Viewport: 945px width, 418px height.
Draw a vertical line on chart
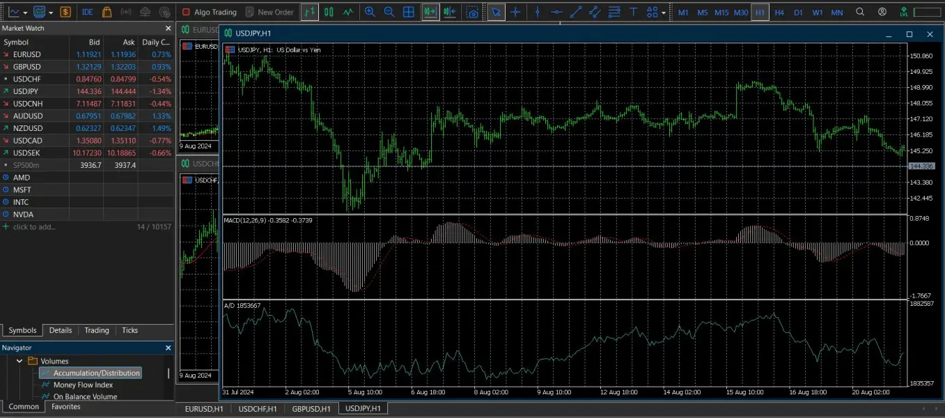[x=537, y=12]
